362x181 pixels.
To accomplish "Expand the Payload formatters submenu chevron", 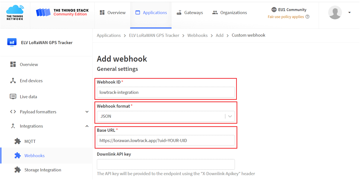I will point(87,112).
